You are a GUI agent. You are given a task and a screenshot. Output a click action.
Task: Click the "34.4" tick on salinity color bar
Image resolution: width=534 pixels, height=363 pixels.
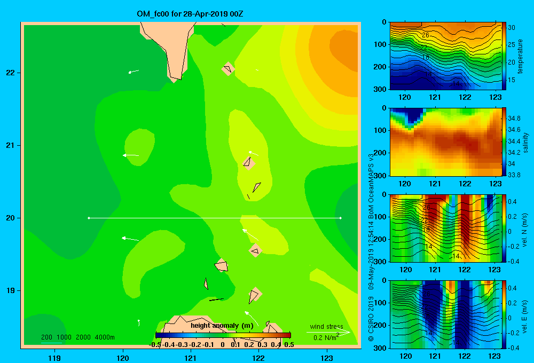(514, 141)
